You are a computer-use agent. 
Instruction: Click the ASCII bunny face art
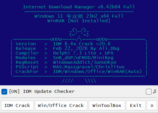(x=79, y=32)
